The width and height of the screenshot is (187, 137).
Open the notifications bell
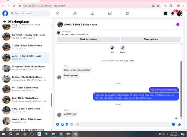[x=172, y=13]
